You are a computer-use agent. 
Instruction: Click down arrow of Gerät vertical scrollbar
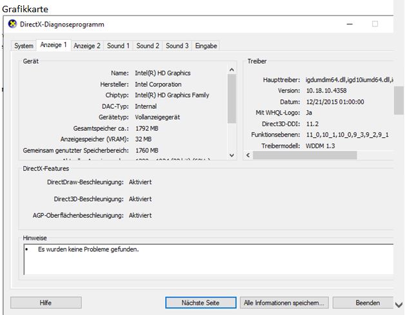[232, 155]
